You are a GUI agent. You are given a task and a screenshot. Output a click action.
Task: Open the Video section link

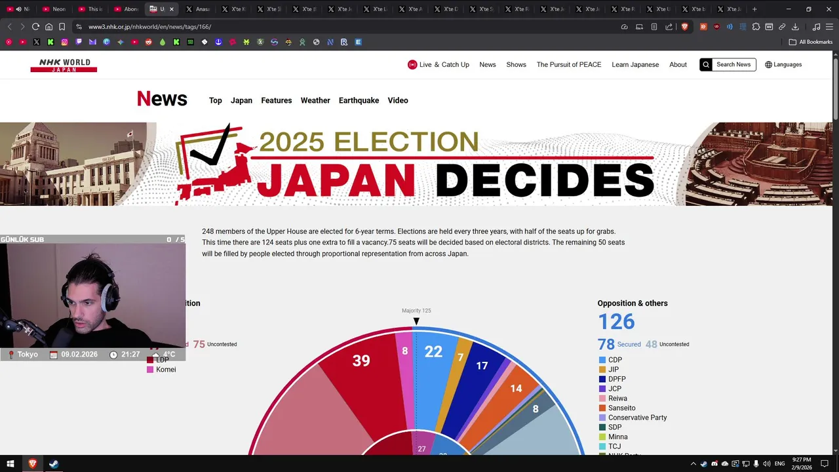[x=398, y=100]
